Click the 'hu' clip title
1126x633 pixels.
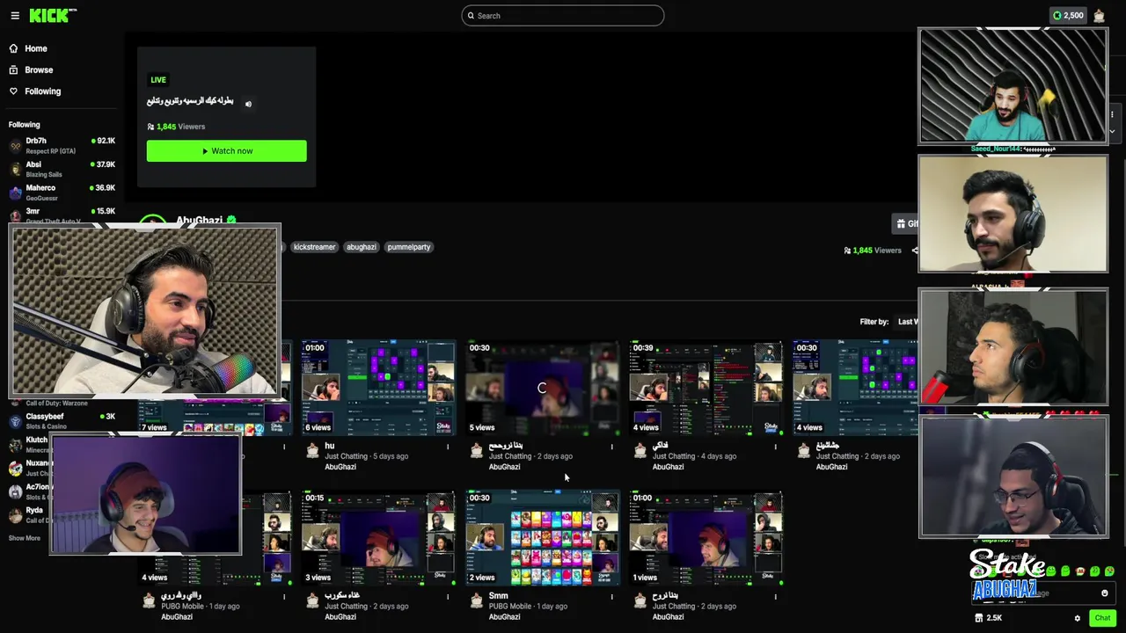pyautogui.click(x=330, y=446)
